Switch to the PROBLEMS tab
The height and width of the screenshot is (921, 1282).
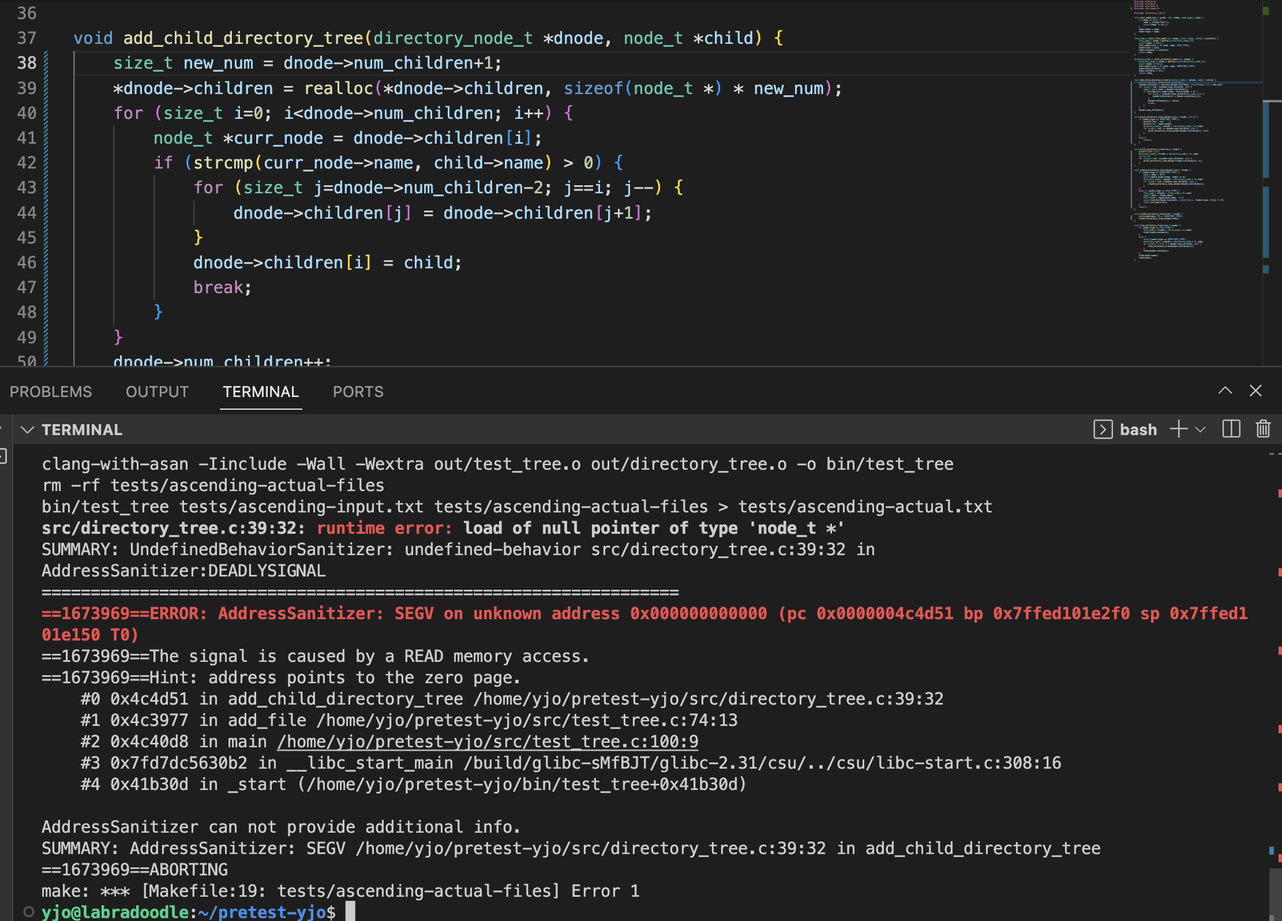pos(51,392)
